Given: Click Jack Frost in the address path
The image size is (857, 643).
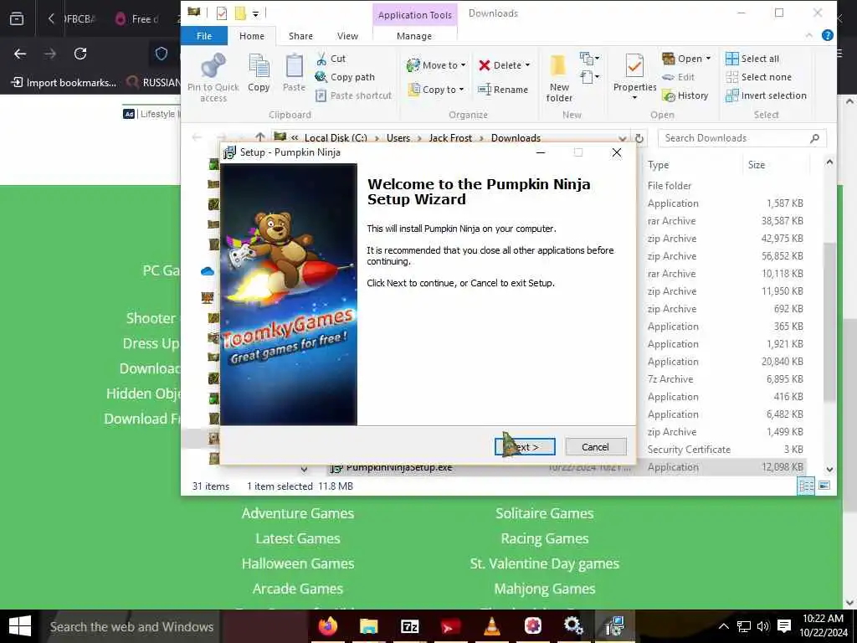Looking at the screenshot, I should (450, 138).
